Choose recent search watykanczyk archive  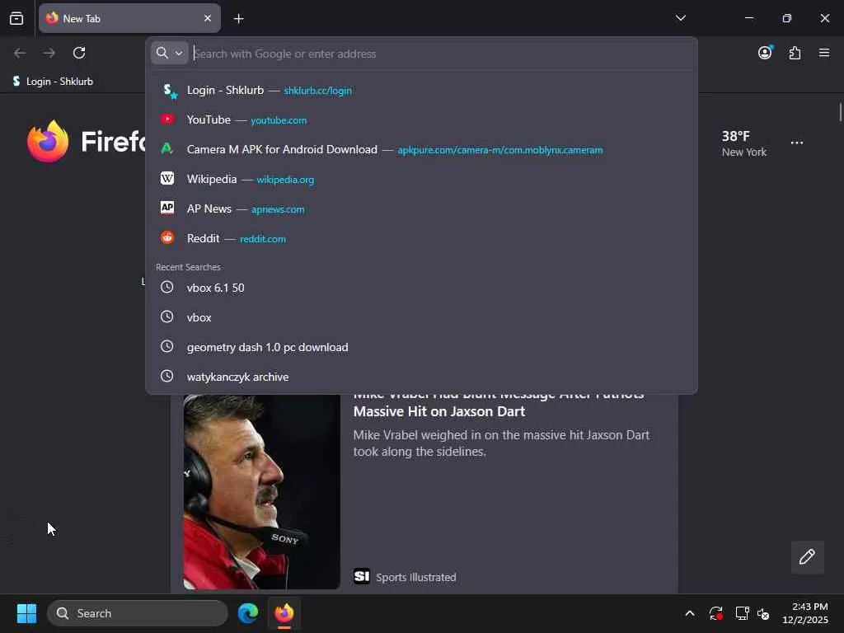(421, 377)
